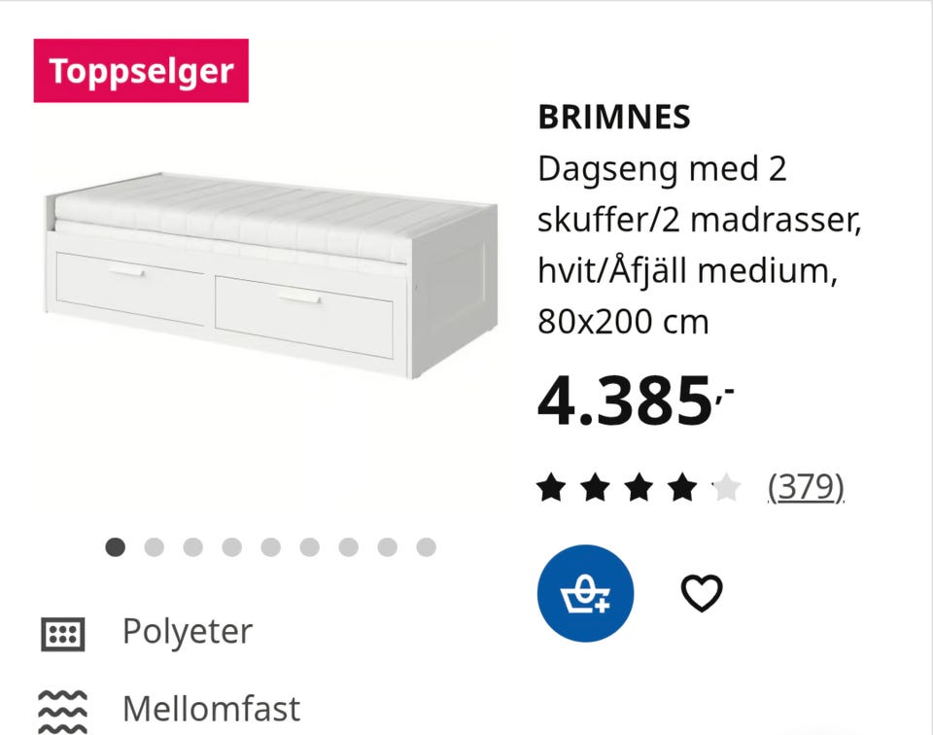
Task: Select the second gray carousel dot
Action: click(154, 547)
